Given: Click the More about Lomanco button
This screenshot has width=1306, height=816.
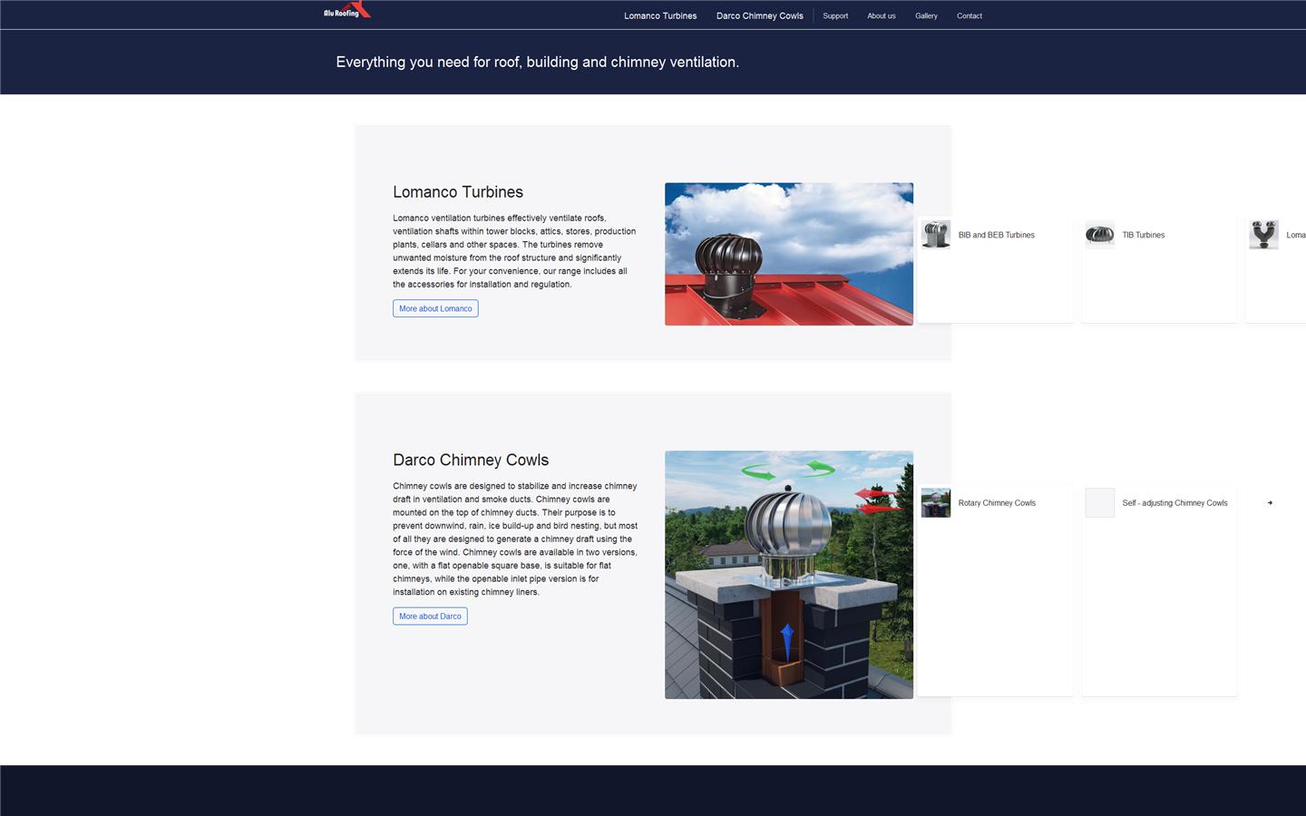Looking at the screenshot, I should pos(435,308).
